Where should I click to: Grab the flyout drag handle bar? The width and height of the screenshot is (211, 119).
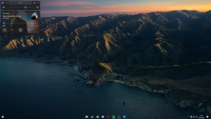20,3
